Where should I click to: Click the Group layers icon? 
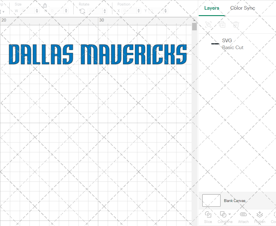(209, 25)
